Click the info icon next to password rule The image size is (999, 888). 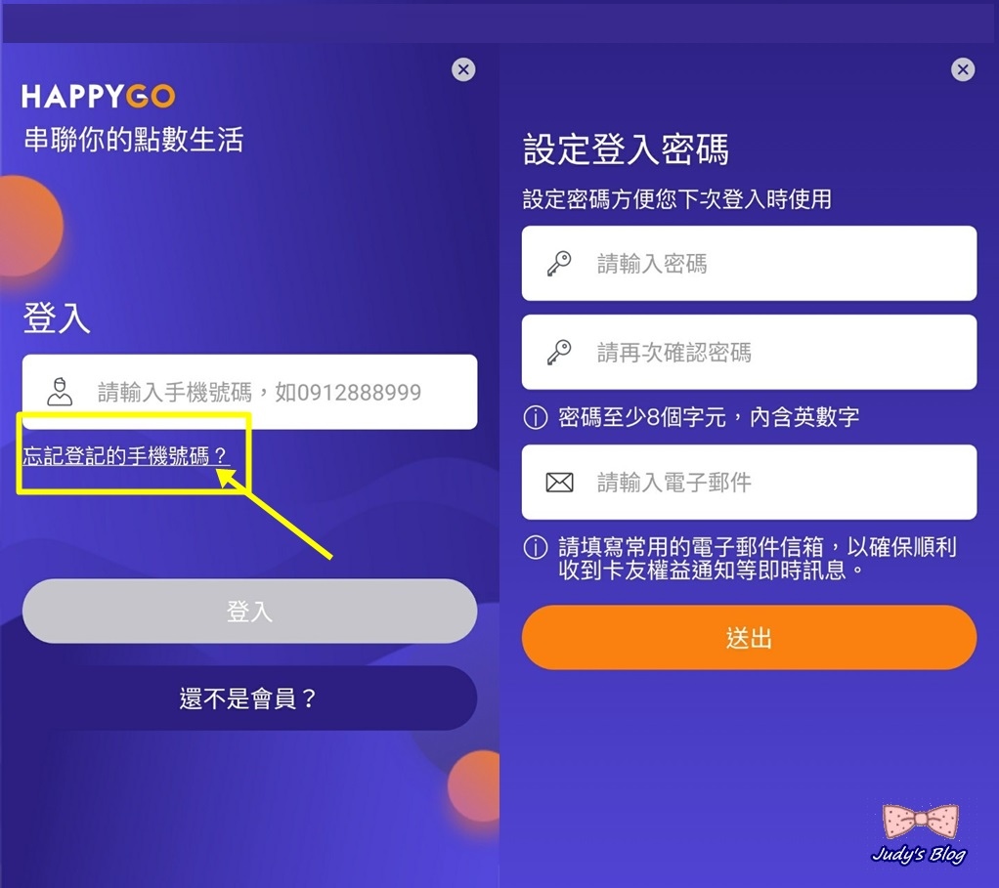(536, 417)
